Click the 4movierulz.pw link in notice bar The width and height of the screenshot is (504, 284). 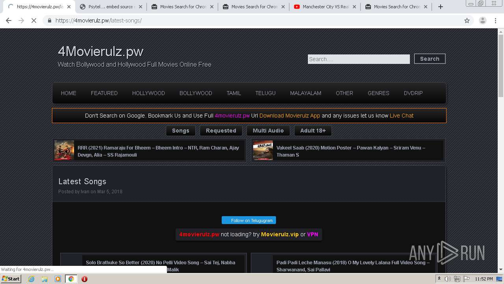click(232, 116)
